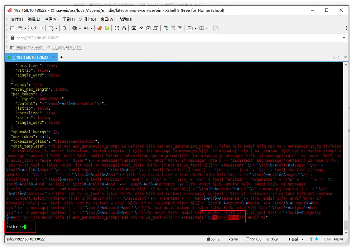Image resolution: width=350 pixels, height=247 pixels.
Task: Click the terminal vertical scrollbar up arrow
Action: click(345, 65)
